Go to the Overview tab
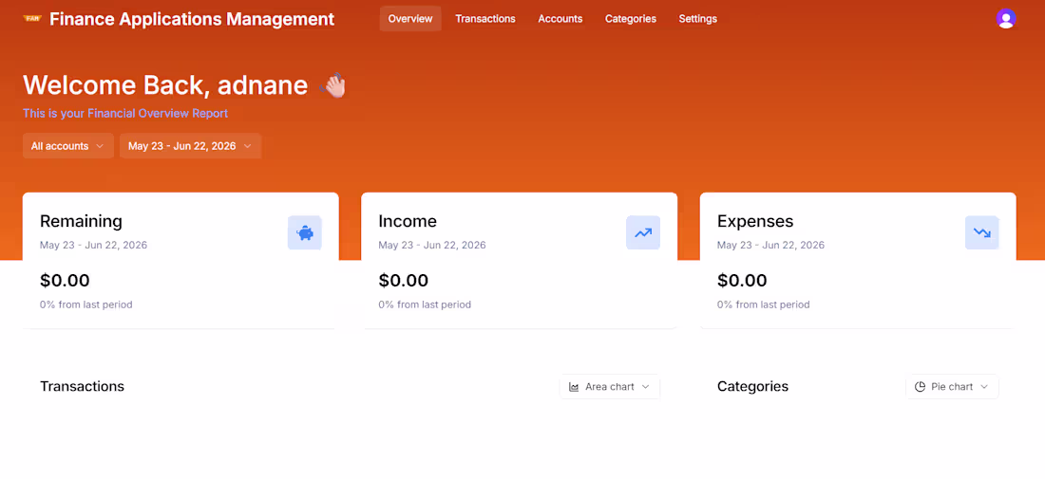The height and width of the screenshot is (479, 1045). pyautogui.click(x=410, y=19)
